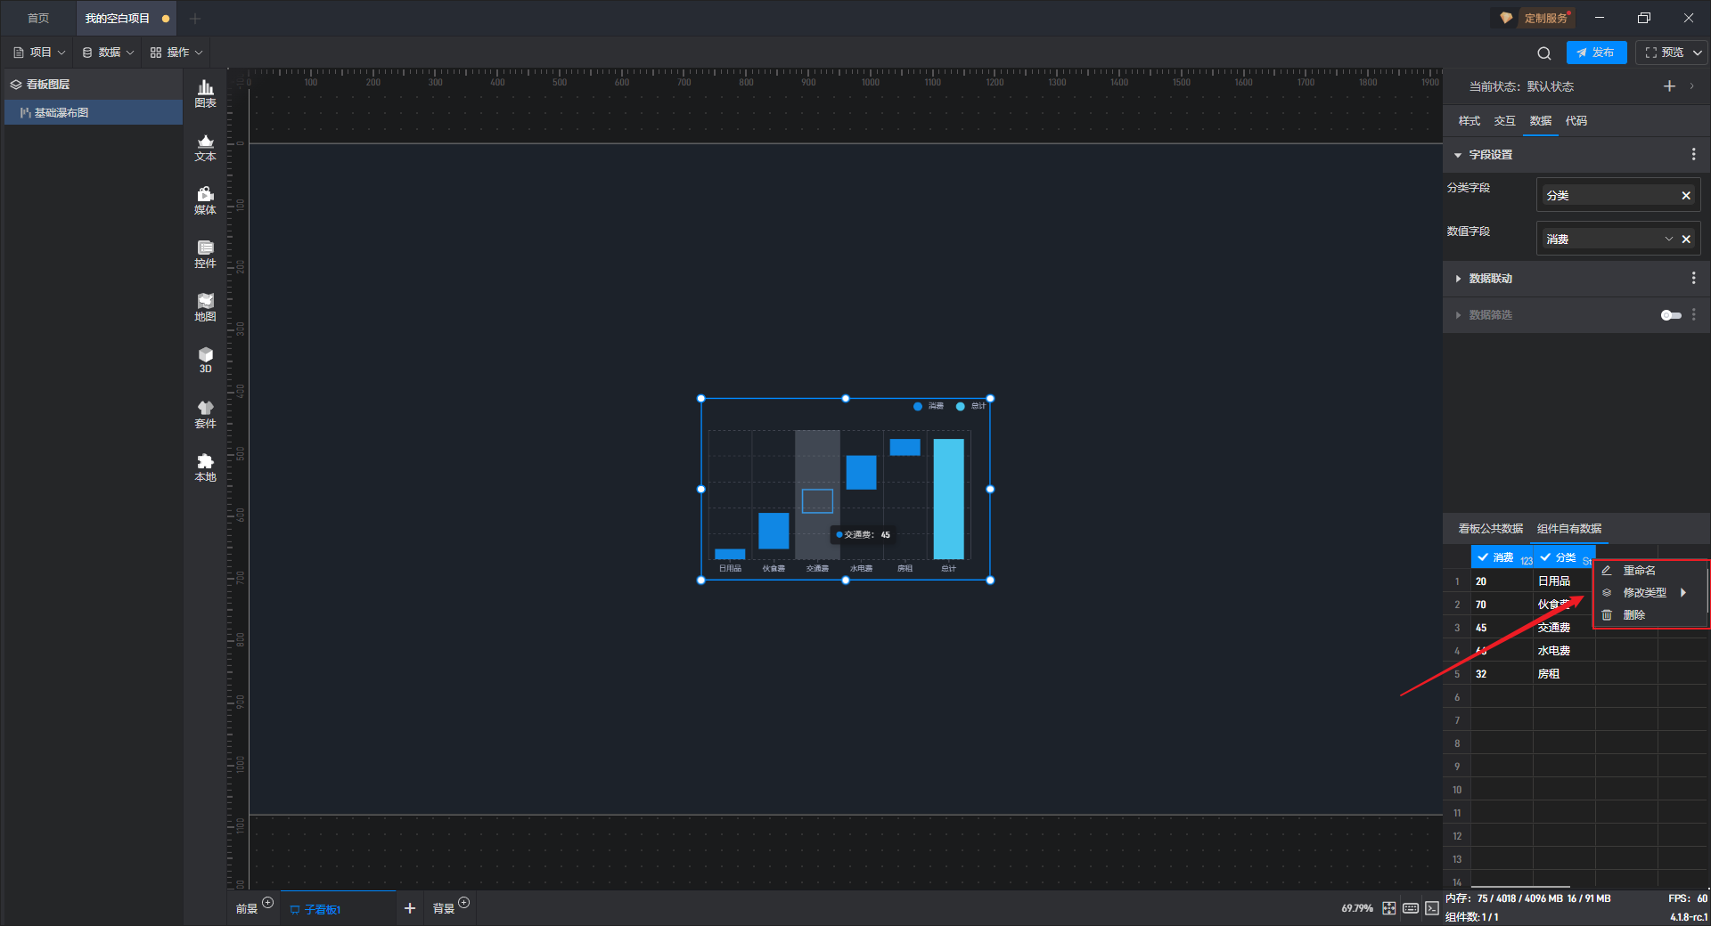Open the 控件 (controls) component panel

(205, 254)
